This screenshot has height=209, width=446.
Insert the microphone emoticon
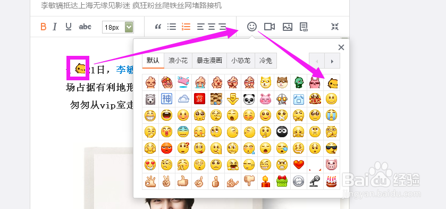tap(315, 181)
